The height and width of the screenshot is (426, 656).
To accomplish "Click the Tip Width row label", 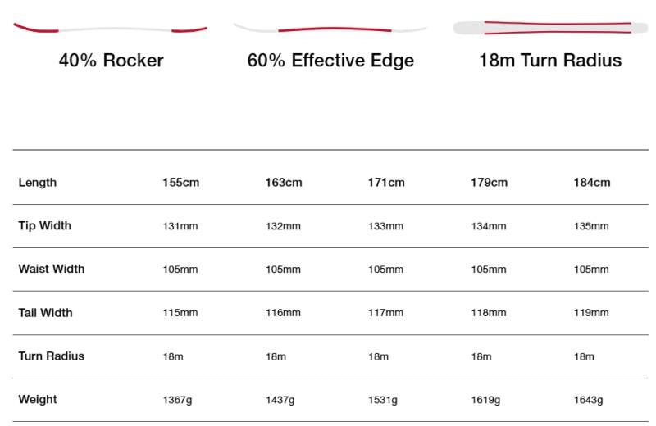I will pyautogui.click(x=45, y=226).
